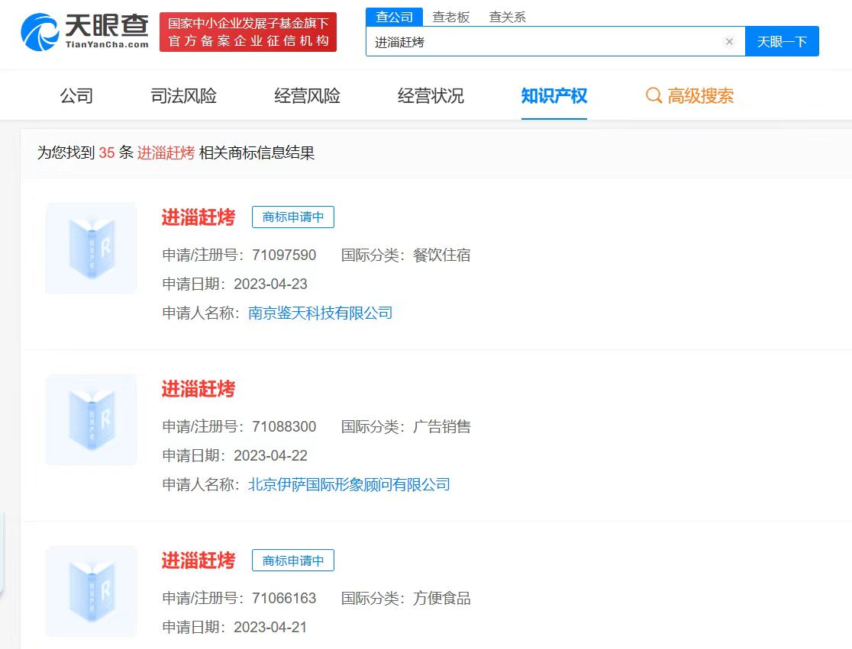Click registration number 71088300
852x649 pixels.
pyautogui.click(x=284, y=426)
